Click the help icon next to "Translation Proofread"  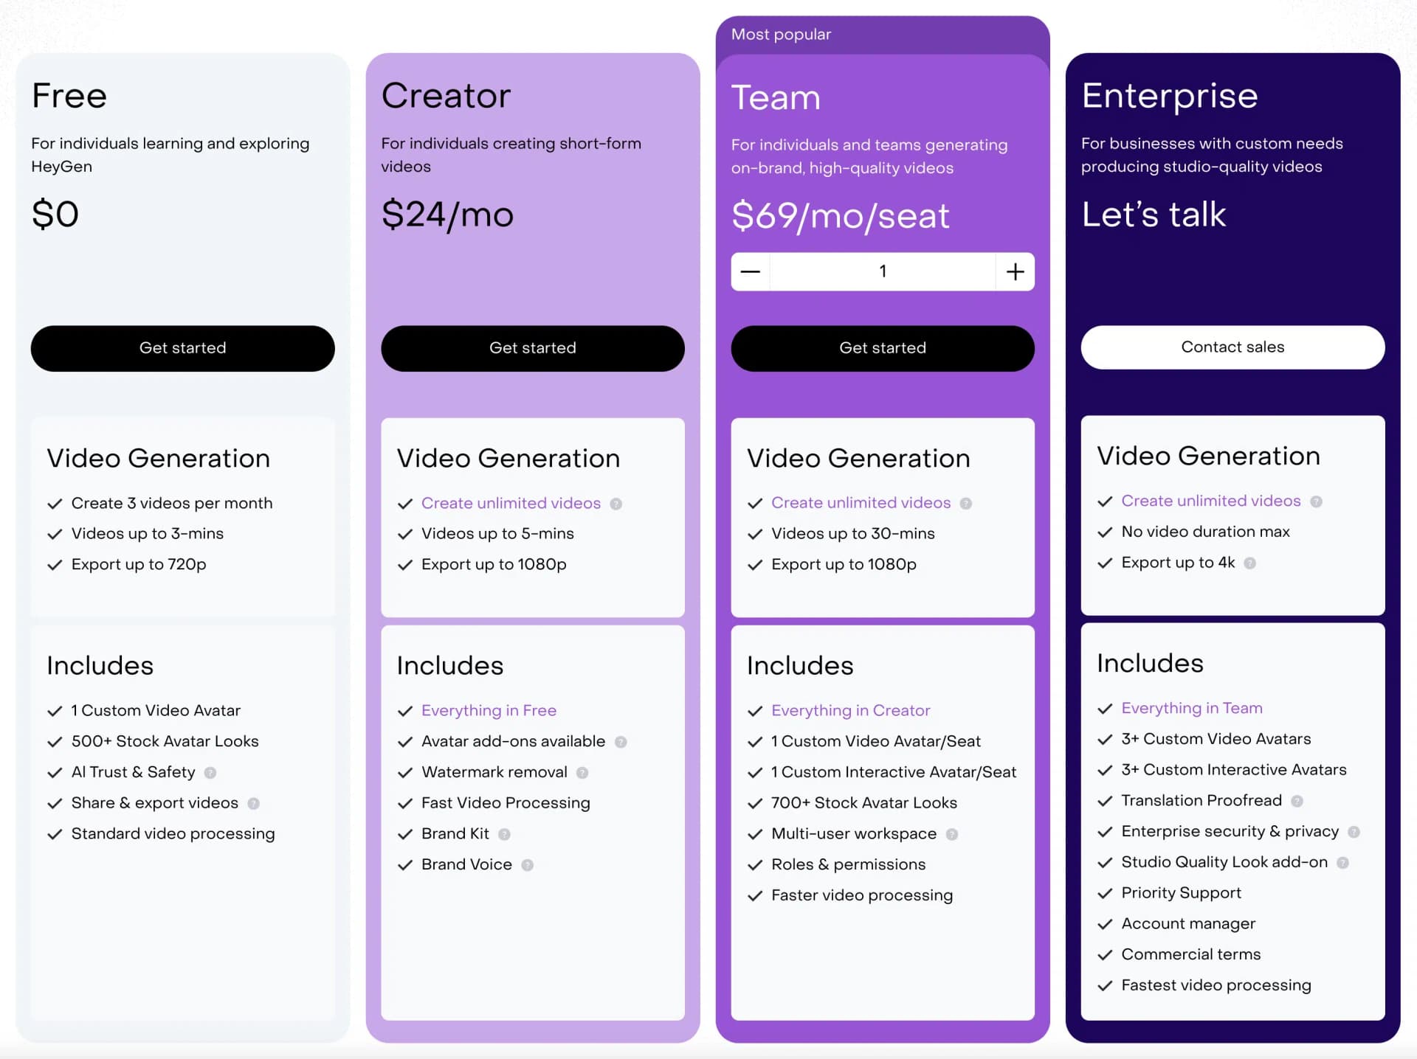pos(1297,800)
